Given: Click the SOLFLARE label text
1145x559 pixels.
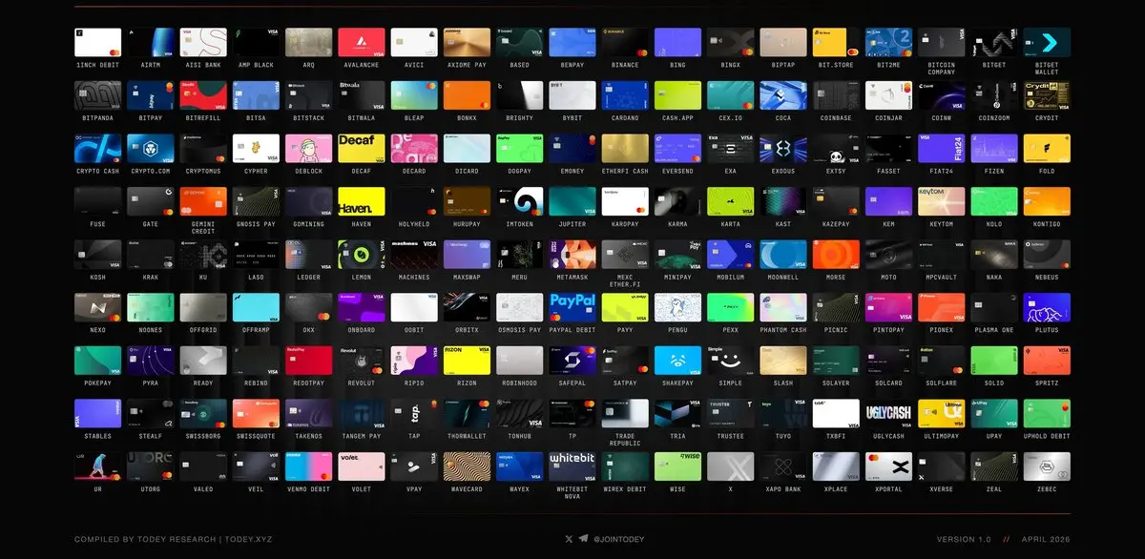Looking at the screenshot, I should coord(942,383).
